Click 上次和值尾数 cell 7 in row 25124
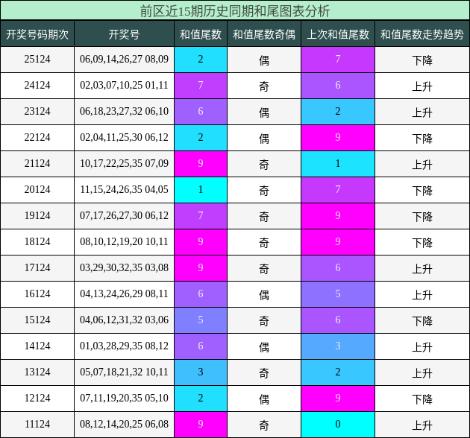This screenshot has width=470, height=438. point(338,60)
